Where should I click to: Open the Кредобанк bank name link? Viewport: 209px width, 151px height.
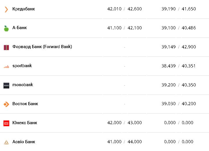point(23,9)
